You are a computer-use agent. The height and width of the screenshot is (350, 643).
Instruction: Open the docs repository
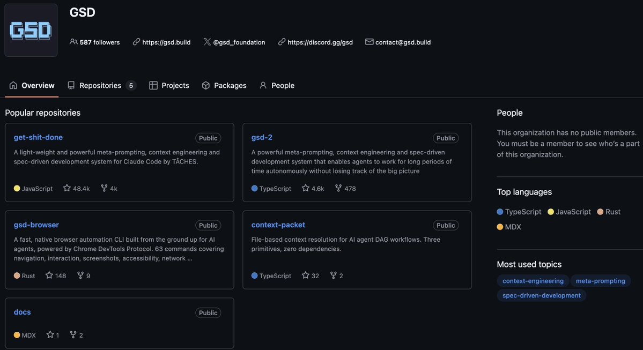point(22,312)
